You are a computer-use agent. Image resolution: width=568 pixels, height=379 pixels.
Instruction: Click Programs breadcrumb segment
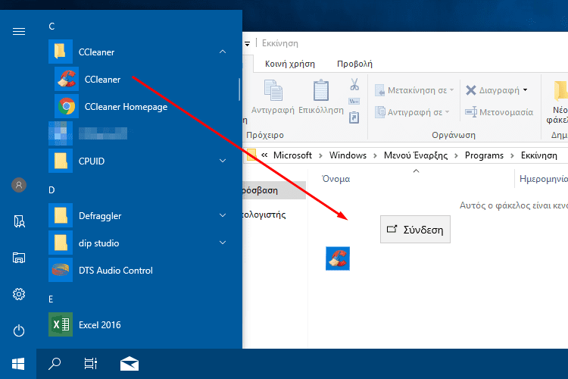[x=484, y=155]
